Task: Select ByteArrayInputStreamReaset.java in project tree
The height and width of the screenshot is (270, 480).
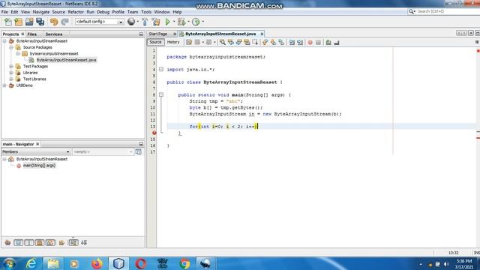Action: 66,60
